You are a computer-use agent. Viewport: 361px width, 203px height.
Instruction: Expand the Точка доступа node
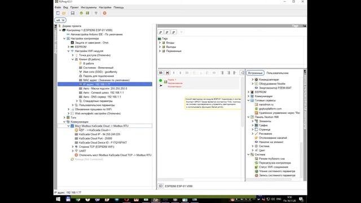coord(73,55)
